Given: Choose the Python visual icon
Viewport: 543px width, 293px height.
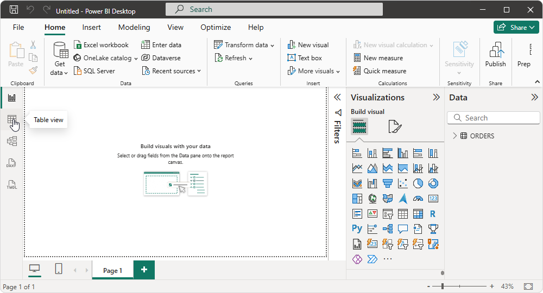Looking at the screenshot, I should point(357,228).
